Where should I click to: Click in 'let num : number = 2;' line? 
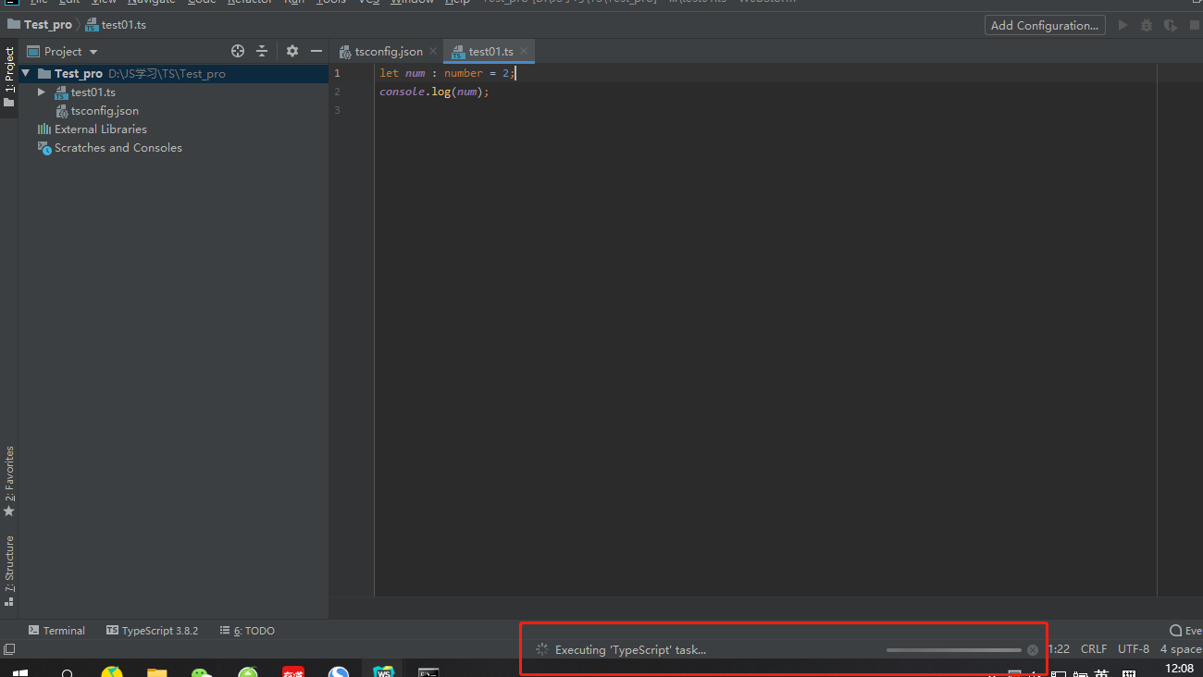coord(446,73)
